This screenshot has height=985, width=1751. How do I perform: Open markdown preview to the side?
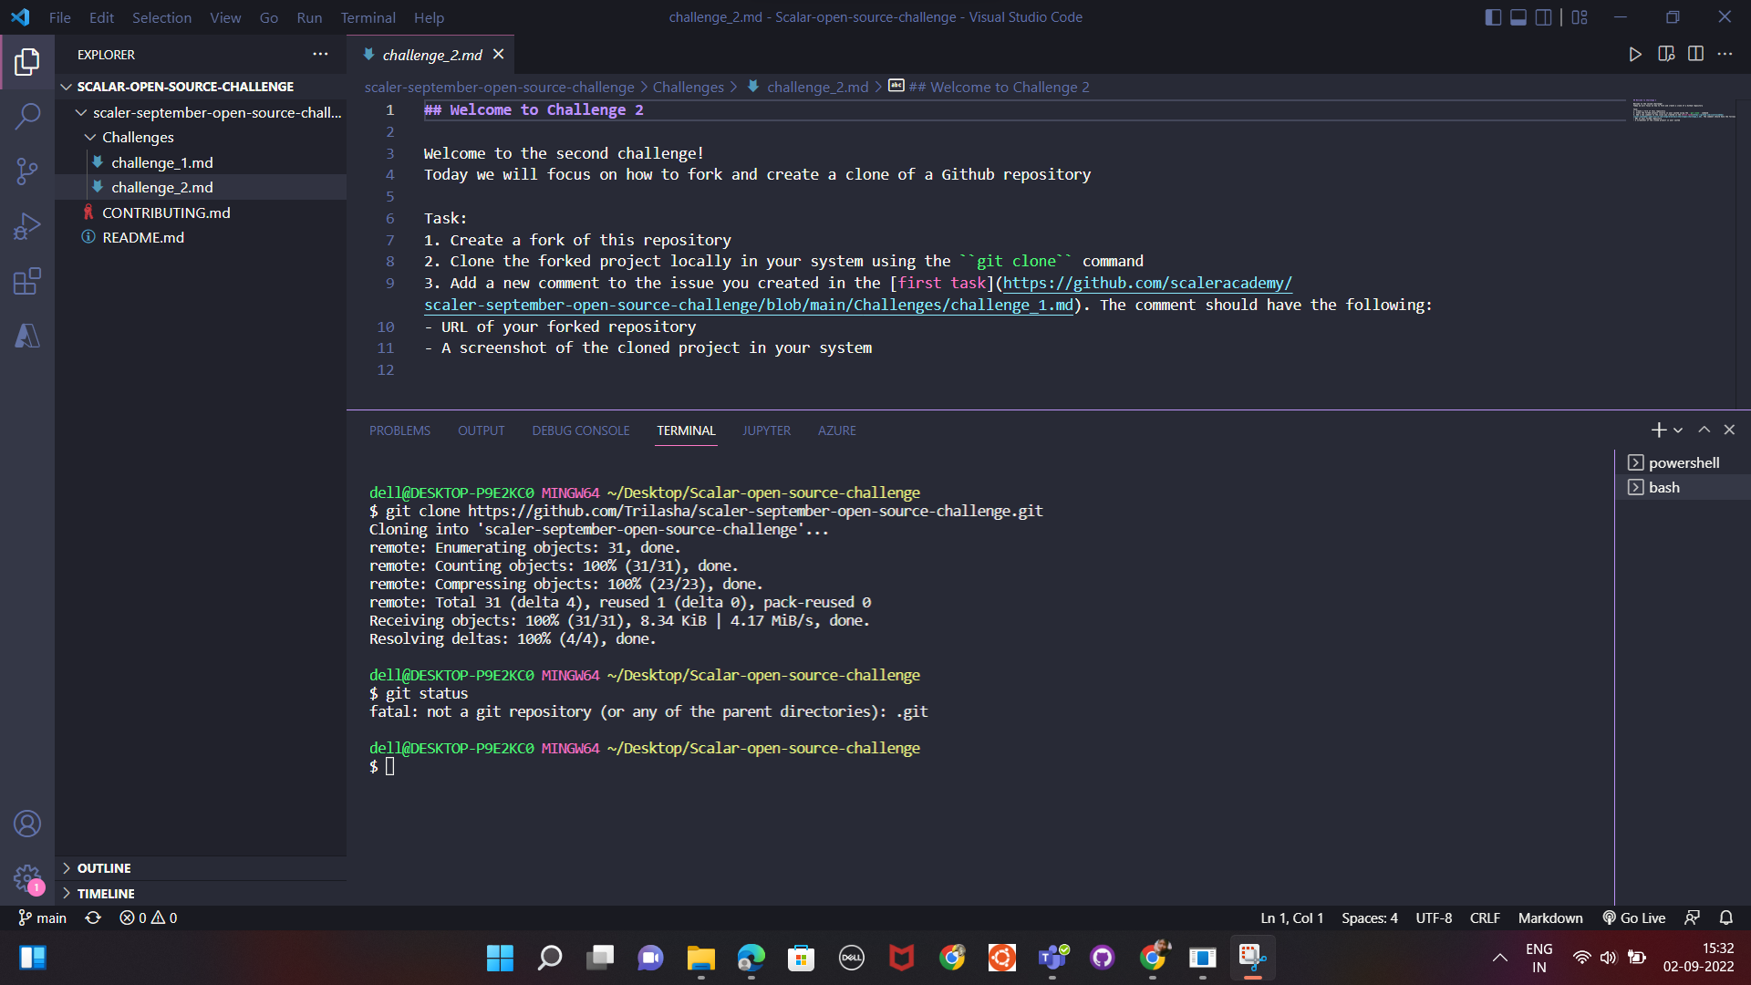click(1666, 55)
